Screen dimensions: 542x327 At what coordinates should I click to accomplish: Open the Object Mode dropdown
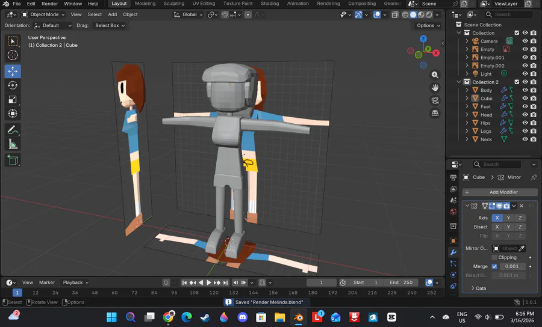click(x=43, y=14)
